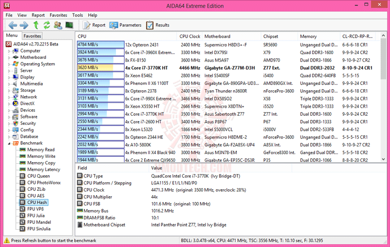Screen dimensions: 390x247
Task: Expand the Network tree node arrow
Action: (9, 97)
